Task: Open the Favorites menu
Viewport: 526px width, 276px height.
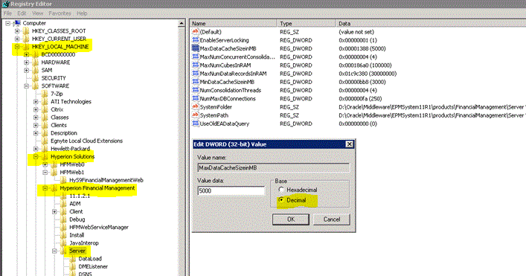Action: click(60, 13)
